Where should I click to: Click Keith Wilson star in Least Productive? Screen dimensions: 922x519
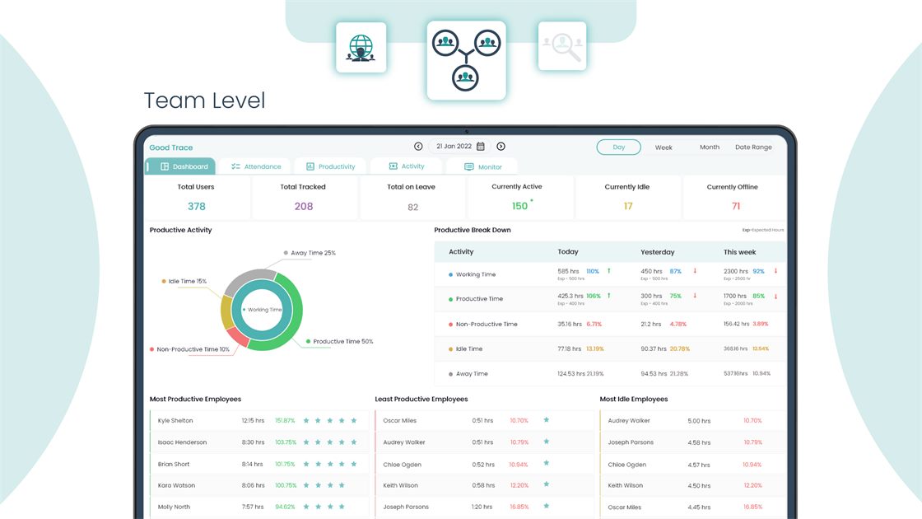pyautogui.click(x=547, y=485)
